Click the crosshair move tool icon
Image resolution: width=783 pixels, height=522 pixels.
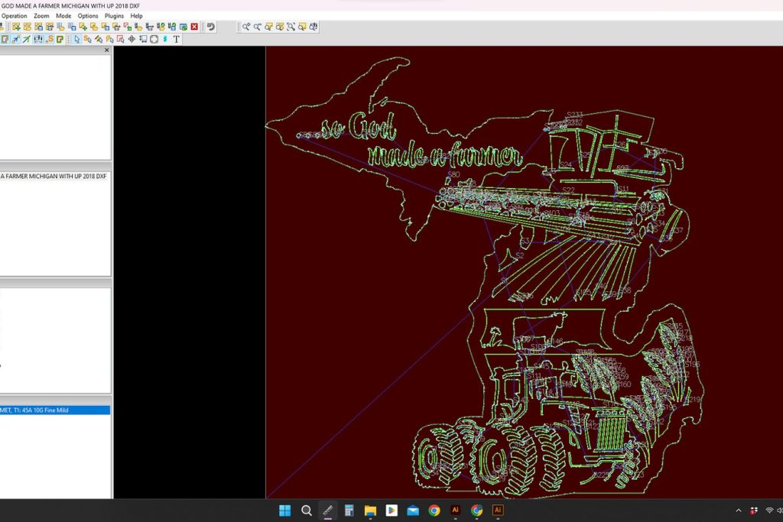click(x=132, y=39)
